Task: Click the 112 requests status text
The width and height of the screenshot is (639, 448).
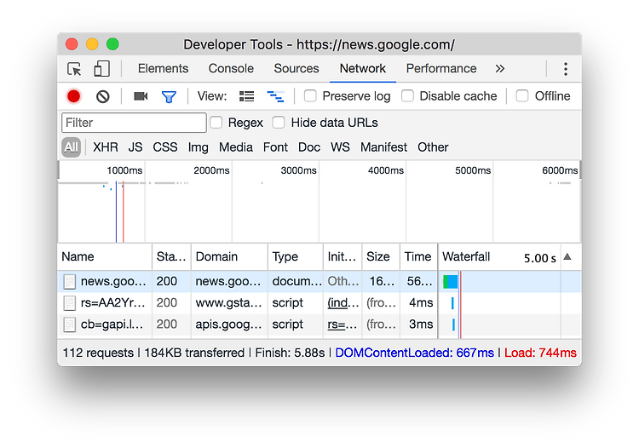Action: coord(98,353)
